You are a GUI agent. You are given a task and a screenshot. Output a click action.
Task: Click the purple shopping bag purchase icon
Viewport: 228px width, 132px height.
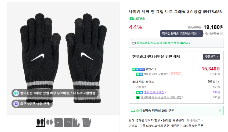coord(16,103)
